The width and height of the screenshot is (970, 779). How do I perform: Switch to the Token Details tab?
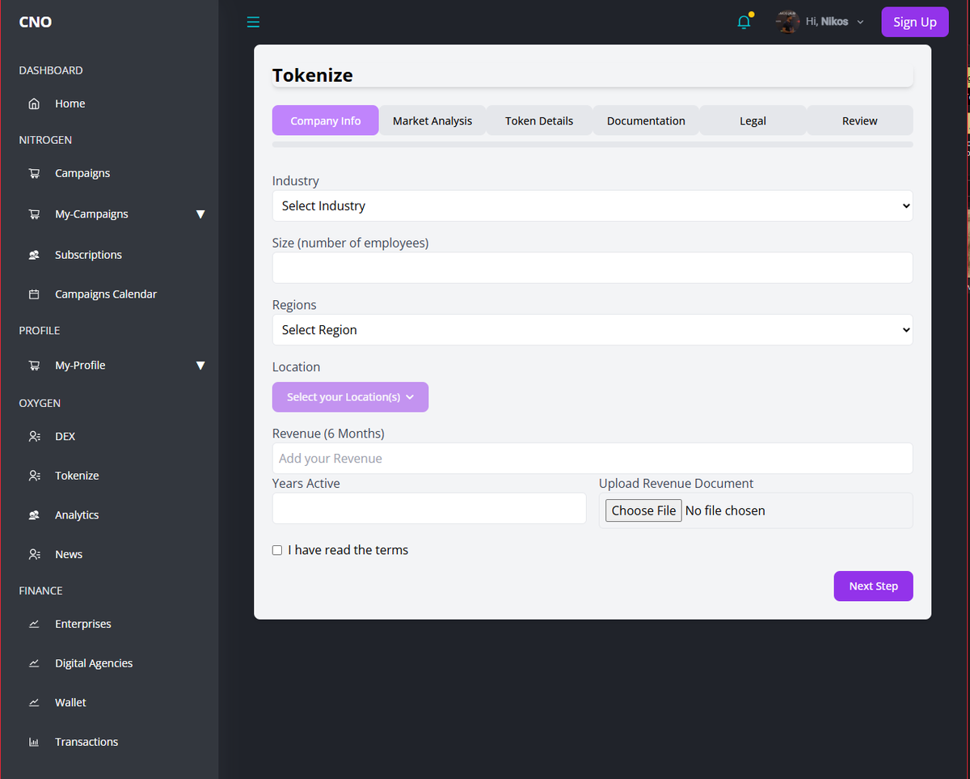tap(539, 121)
